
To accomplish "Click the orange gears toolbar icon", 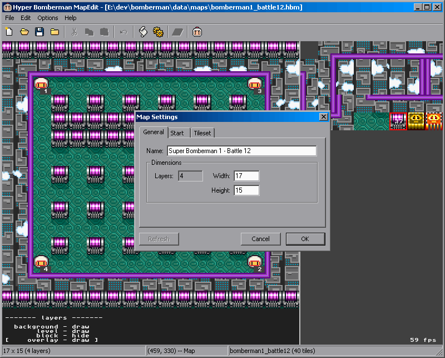I will click(158, 32).
